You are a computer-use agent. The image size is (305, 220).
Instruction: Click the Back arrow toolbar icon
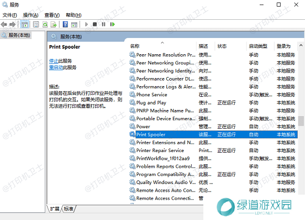coord(4,24)
